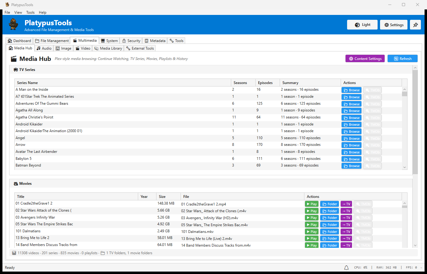Browse the Agatha All Along series
This screenshot has height=274, width=427.
point(351,111)
